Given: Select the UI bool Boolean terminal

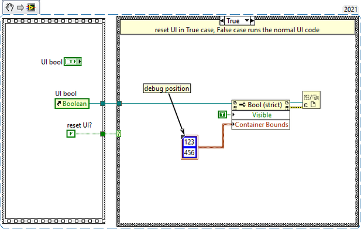Looking at the screenshot, I should 73,61.
